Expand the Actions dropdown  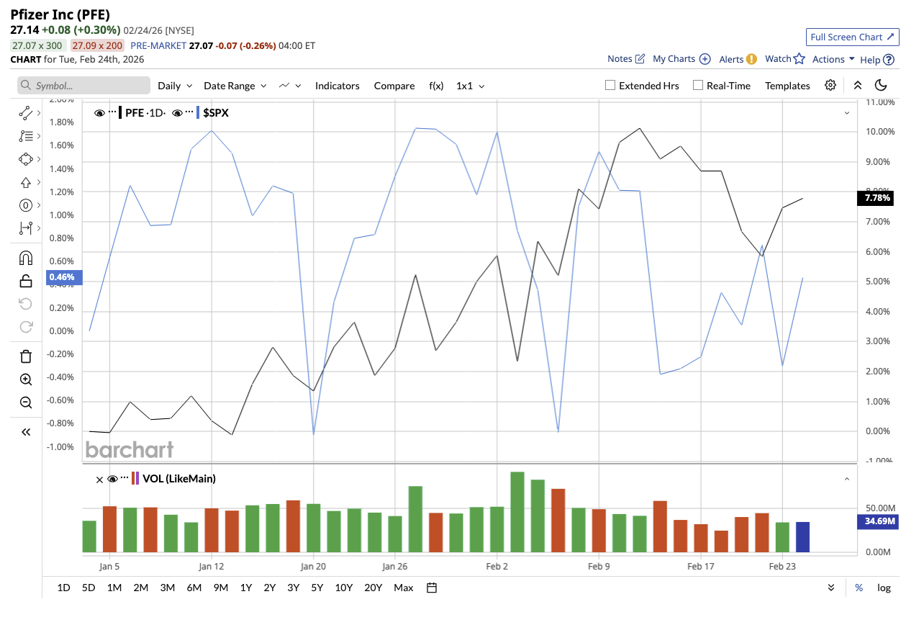tap(833, 59)
